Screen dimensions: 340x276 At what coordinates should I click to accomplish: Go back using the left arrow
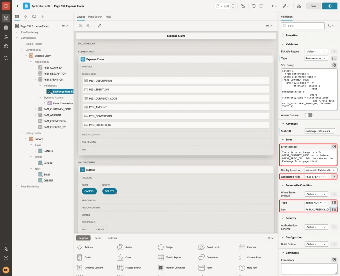click(x=18, y=6)
